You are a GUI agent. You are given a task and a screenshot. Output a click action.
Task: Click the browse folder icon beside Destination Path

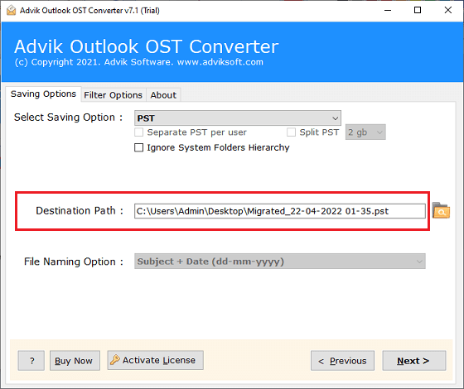pyautogui.click(x=441, y=210)
